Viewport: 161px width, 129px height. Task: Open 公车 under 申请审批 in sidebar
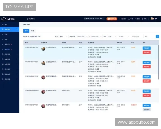6,34
